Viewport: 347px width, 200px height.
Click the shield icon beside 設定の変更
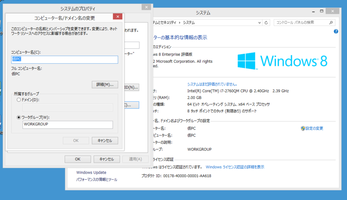[x=303, y=129]
